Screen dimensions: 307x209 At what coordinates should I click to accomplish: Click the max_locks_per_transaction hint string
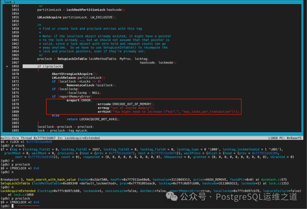[x=208, y=111]
